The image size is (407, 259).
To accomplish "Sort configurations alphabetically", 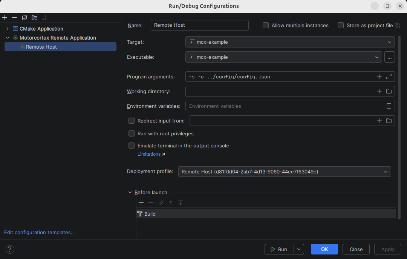I will (x=44, y=18).
